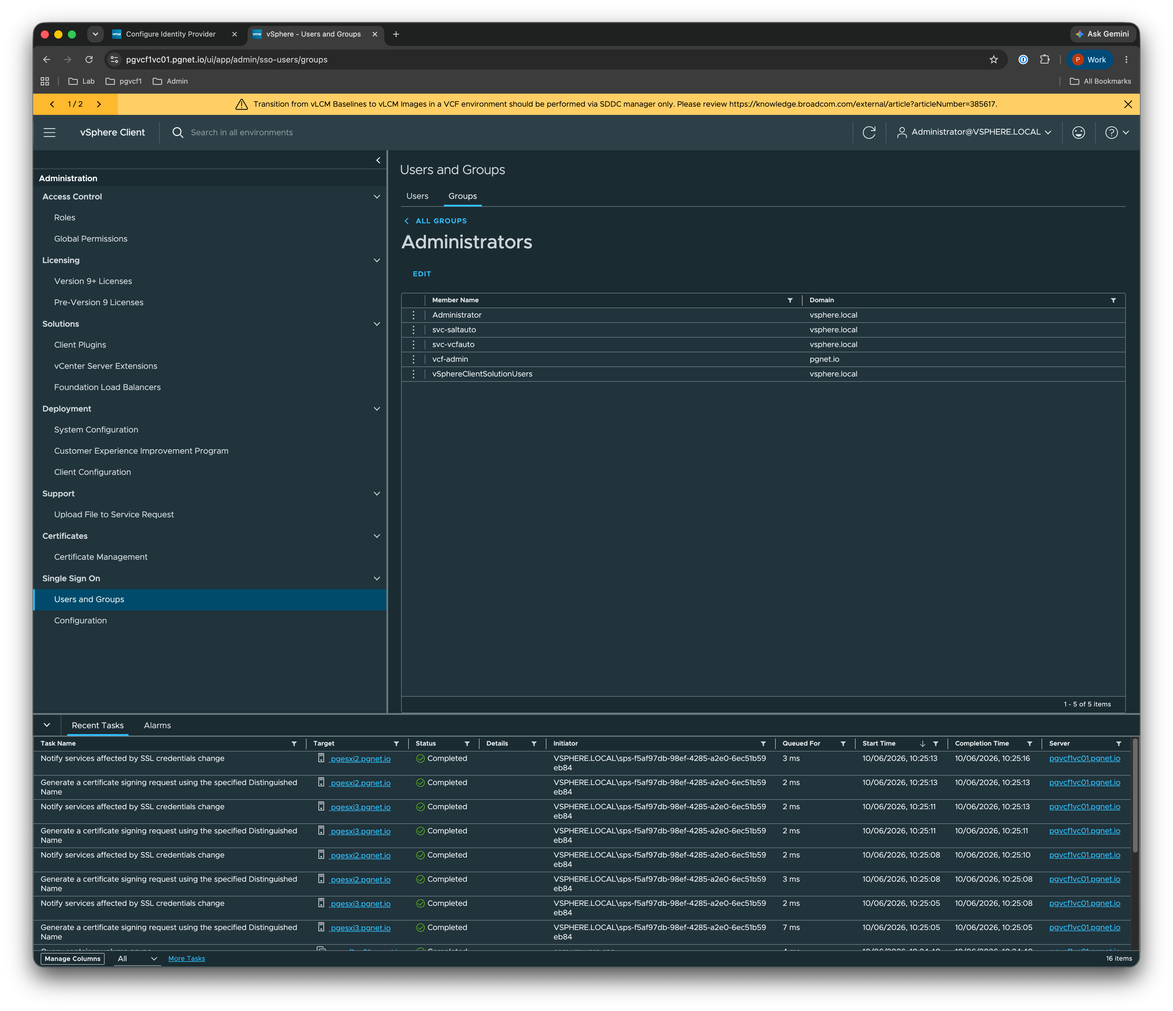
Task: Sort tasks by Start Time arrow
Action: tap(923, 744)
